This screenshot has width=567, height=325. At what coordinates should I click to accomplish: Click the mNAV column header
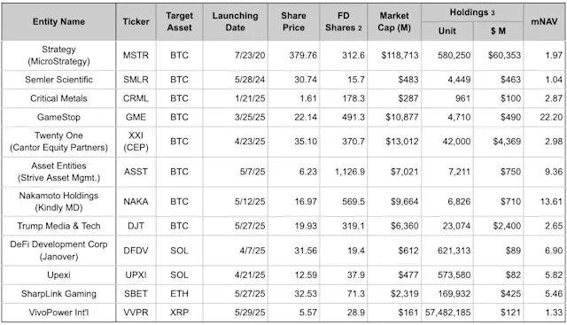544,21
